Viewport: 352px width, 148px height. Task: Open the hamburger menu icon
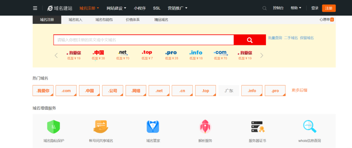(x=35, y=8)
